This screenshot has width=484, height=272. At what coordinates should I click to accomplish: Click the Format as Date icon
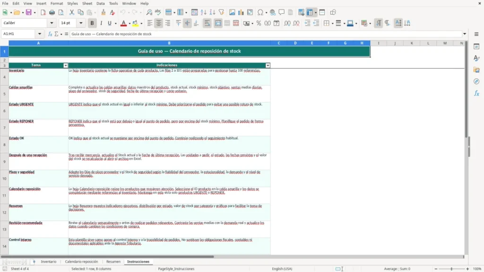point(277,23)
